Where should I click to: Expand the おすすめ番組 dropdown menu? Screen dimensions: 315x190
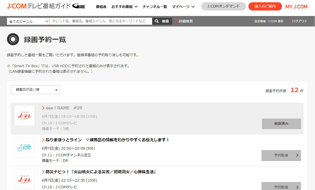125,7
